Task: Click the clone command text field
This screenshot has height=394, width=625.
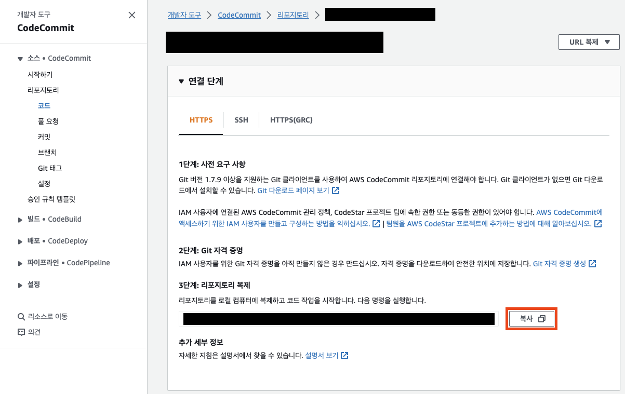Action: 339,319
